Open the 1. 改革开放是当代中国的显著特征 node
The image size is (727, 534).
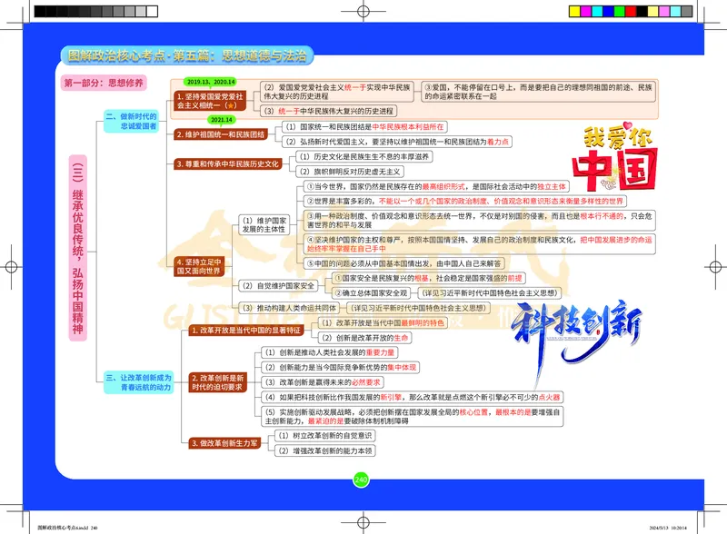248,330
